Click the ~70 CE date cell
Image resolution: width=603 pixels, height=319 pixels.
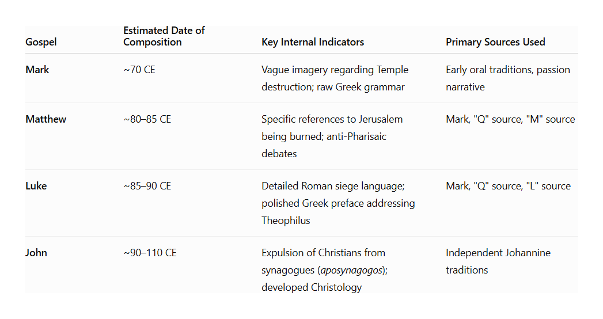pos(139,70)
